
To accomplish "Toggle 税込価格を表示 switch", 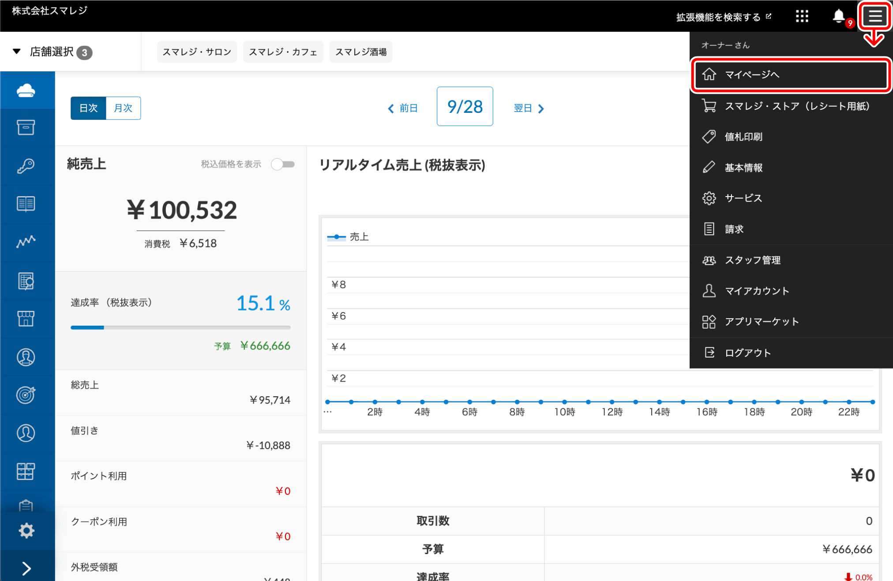I will click(283, 164).
